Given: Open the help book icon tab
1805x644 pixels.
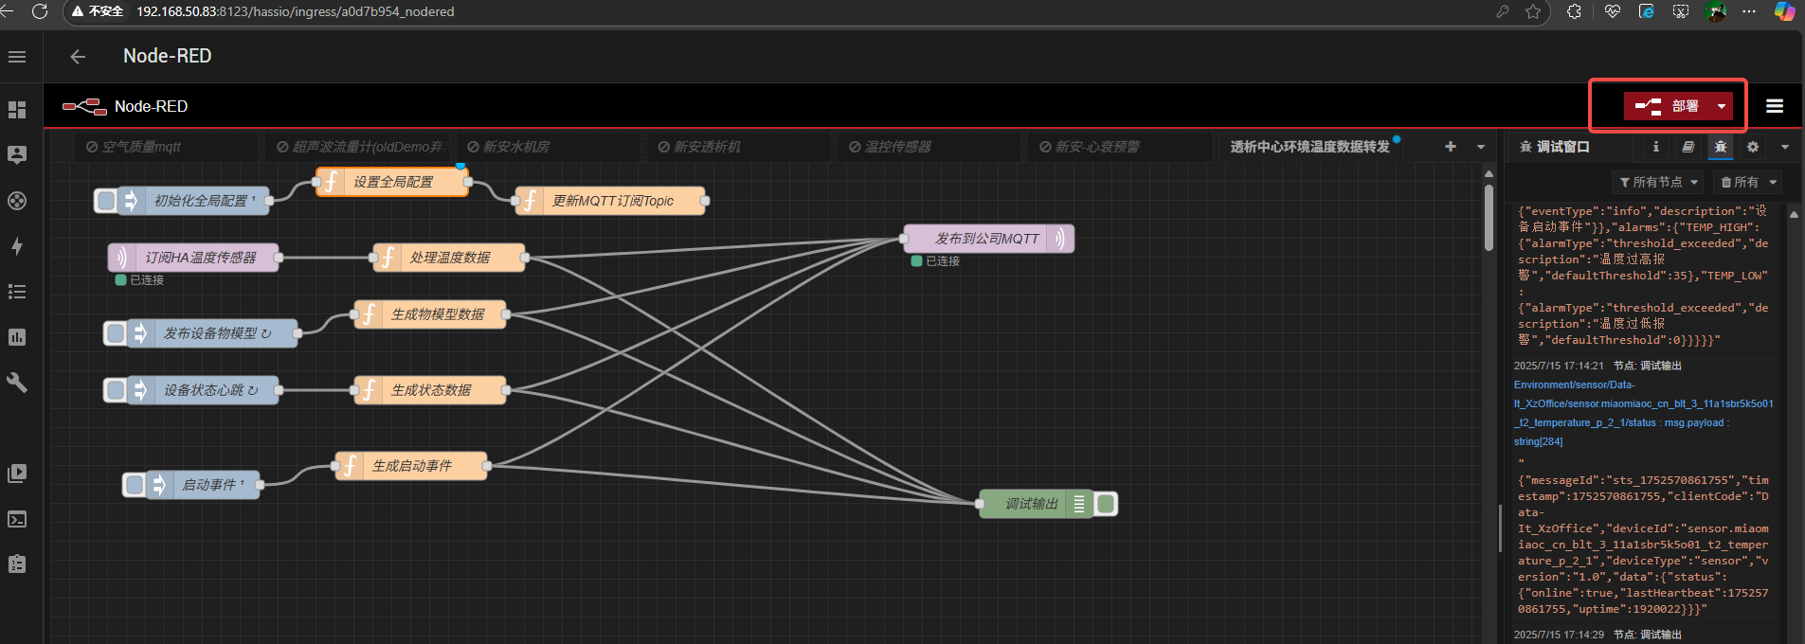Looking at the screenshot, I should (1688, 147).
